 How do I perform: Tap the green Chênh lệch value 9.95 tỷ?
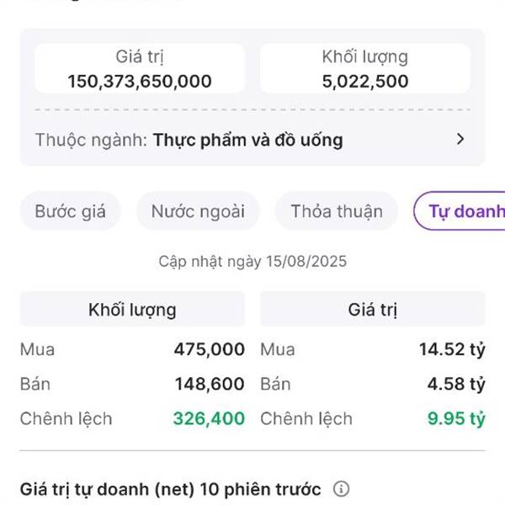[456, 418]
